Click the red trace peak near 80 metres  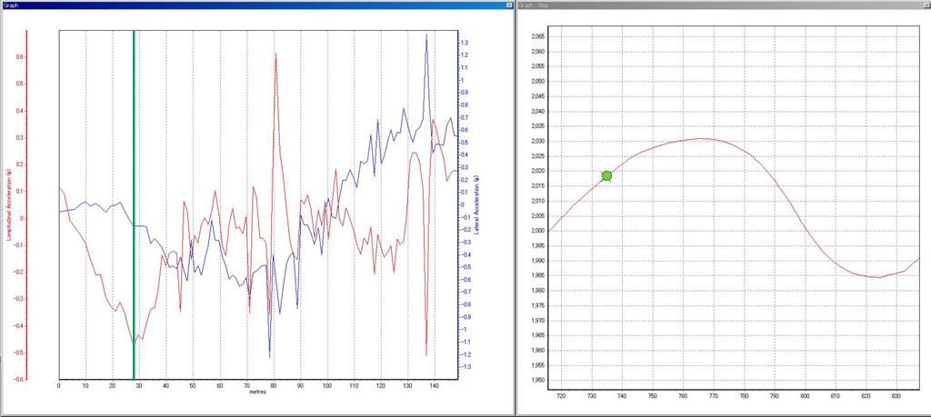275,55
